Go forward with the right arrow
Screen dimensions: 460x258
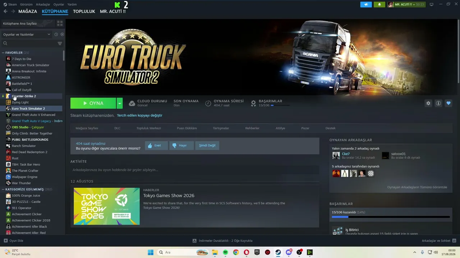(13, 11)
